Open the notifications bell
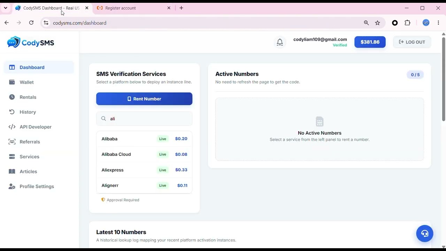Screen dimensions: 446x251 280,42
